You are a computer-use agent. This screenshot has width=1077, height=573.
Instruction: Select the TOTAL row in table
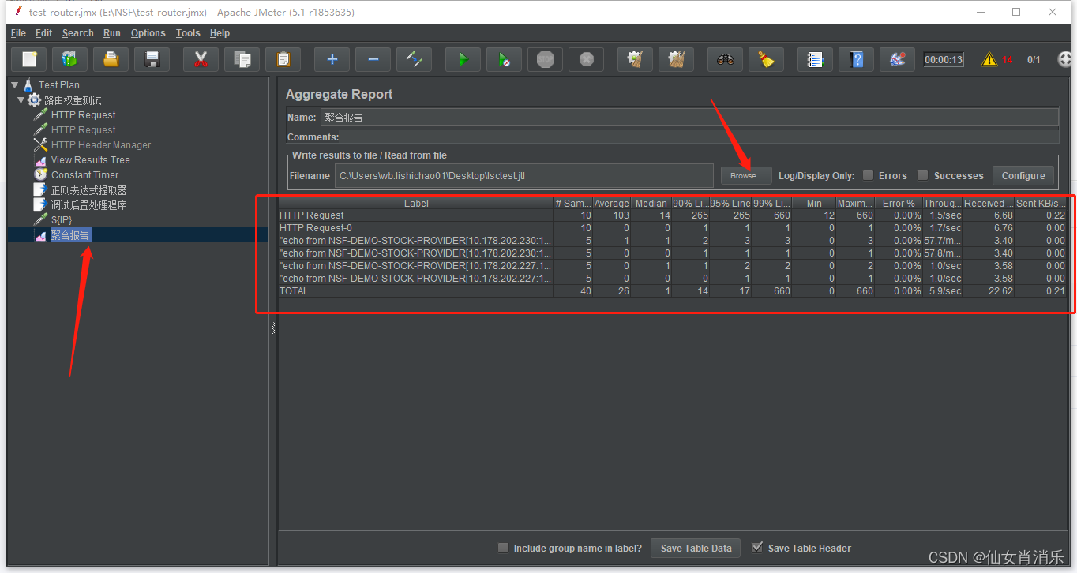pyautogui.click(x=671, y=291)
